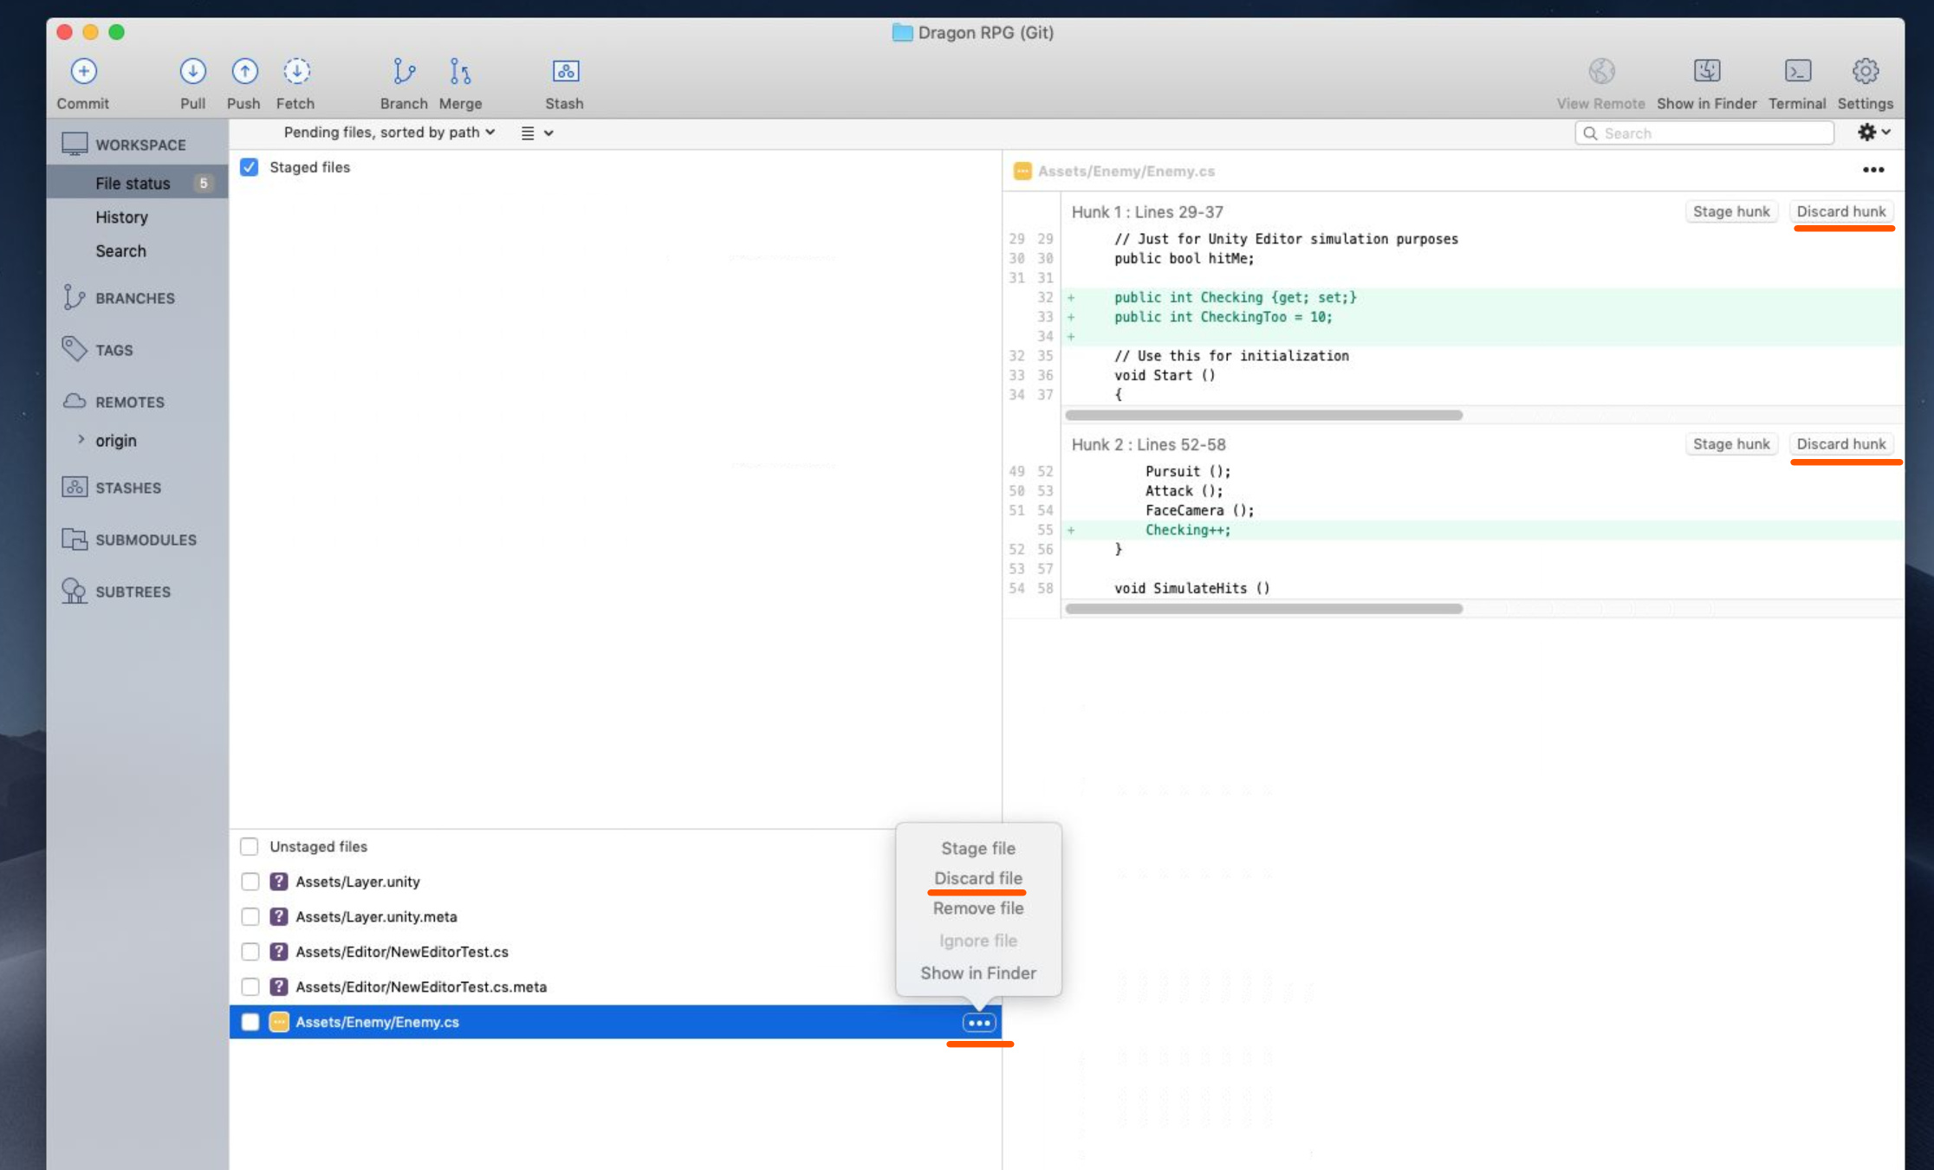Discard hunk 2 of Enemy.cs
The height and width of the screenshot is (1170, 1934).
[1842, 443]
